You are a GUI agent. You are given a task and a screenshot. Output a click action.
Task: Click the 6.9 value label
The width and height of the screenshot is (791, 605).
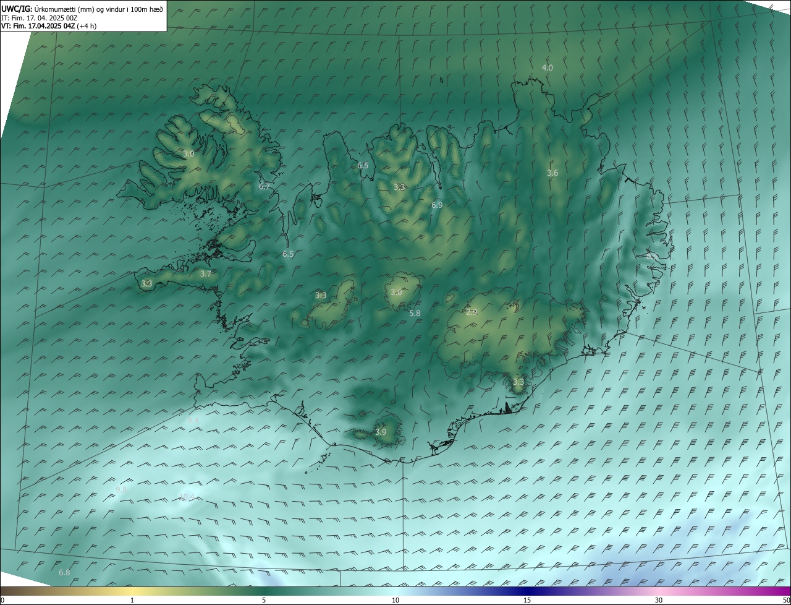click(x=437, y=205)
